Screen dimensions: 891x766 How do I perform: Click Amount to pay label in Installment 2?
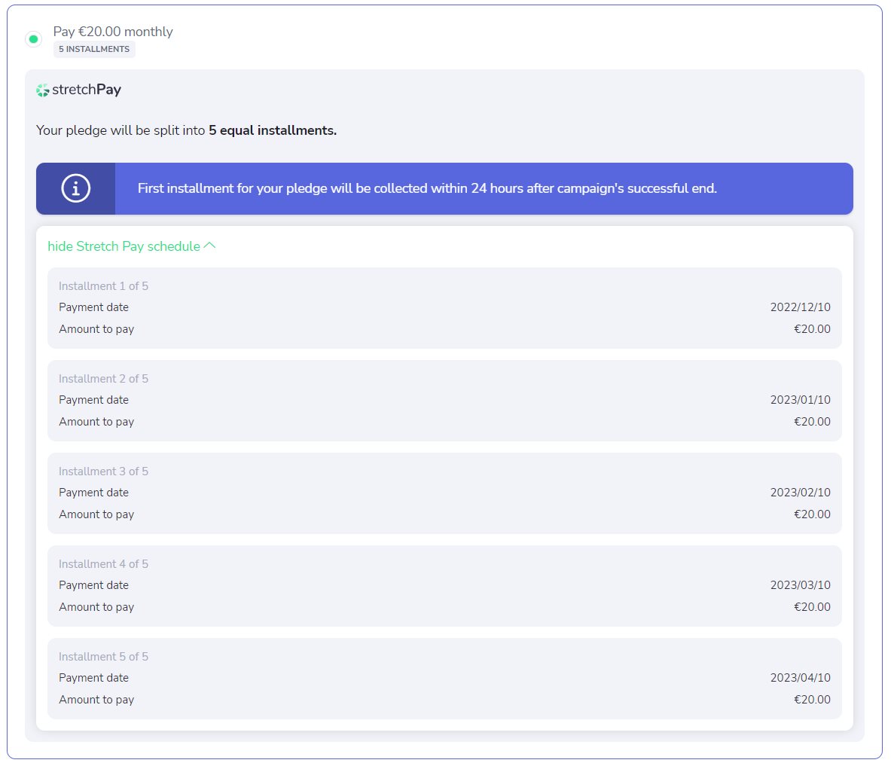[96, 422]
